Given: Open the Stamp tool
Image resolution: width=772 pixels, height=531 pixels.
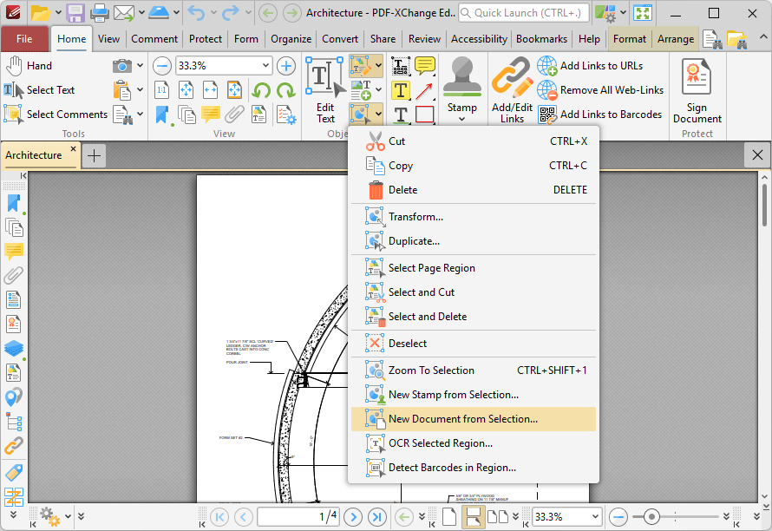Looking at the screenshot, I should (x=462, y=82).
